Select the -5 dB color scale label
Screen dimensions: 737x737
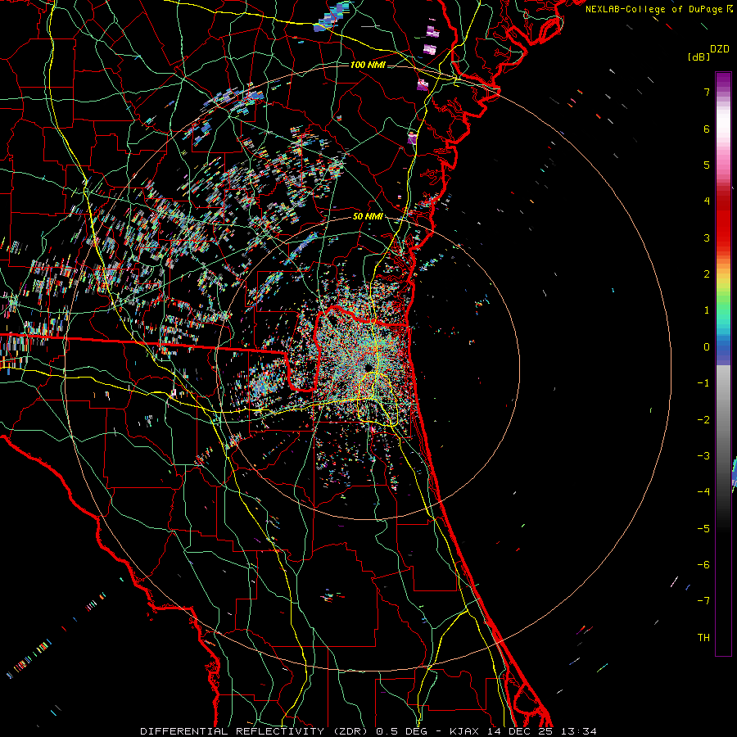pyautogui.click(x=703, y=528)
